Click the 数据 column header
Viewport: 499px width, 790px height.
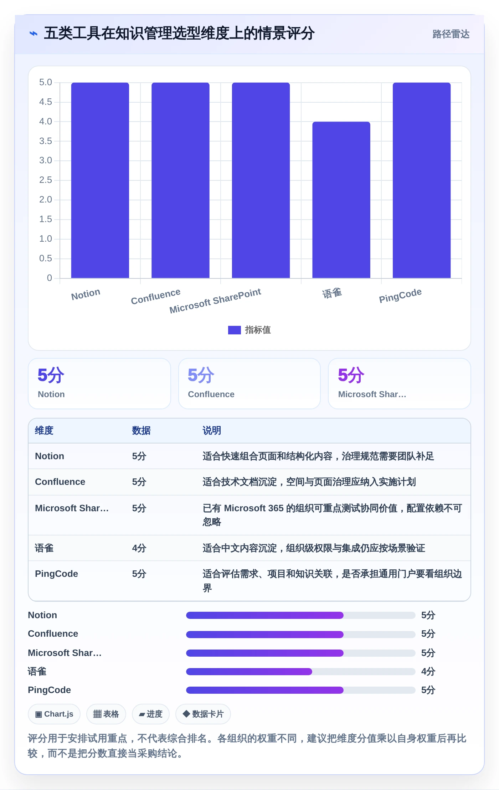[141, 431]
